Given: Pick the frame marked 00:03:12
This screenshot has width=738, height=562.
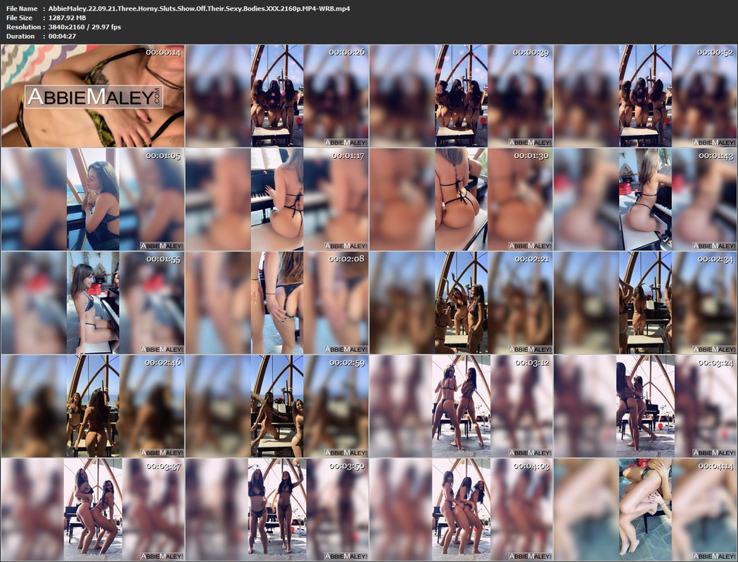Looking at the screenshot, I should pyautogui.click(x=461, y=406).
